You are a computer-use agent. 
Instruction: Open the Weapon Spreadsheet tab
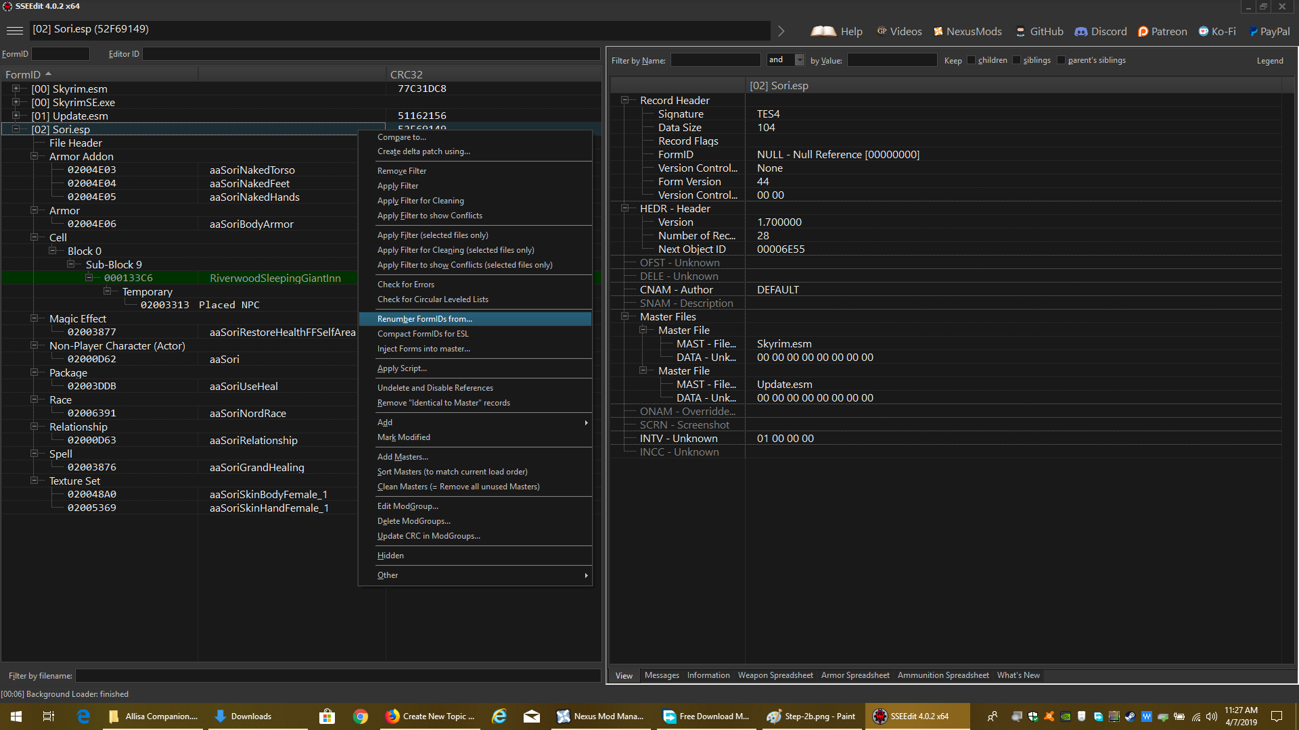pyautogui.click(x=775, y=675)
